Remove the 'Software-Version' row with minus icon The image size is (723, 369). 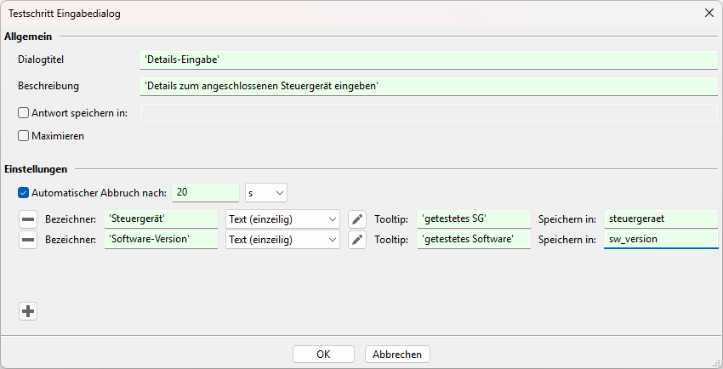(x=28, y=240)
